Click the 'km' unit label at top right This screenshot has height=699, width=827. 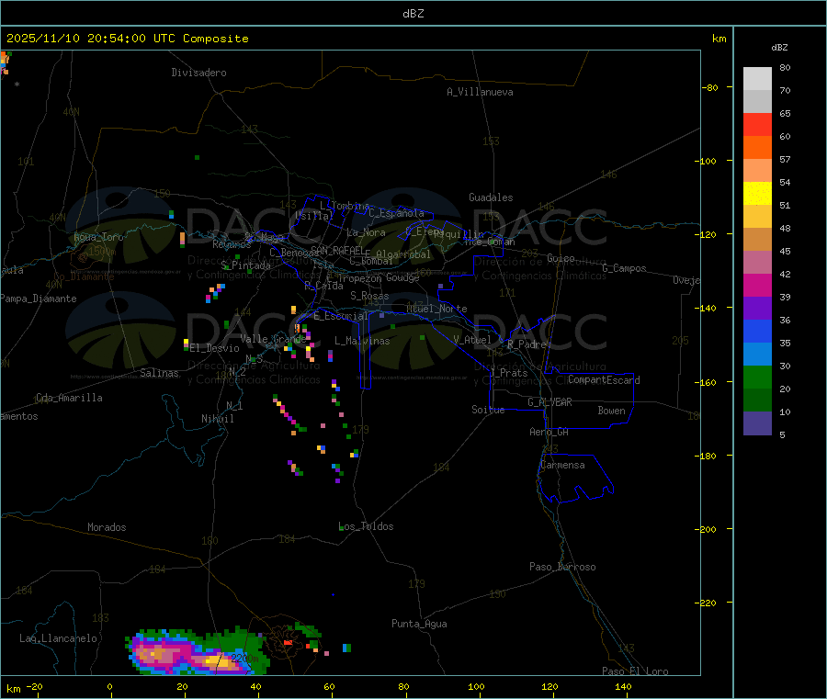click(x=719, y=39)
